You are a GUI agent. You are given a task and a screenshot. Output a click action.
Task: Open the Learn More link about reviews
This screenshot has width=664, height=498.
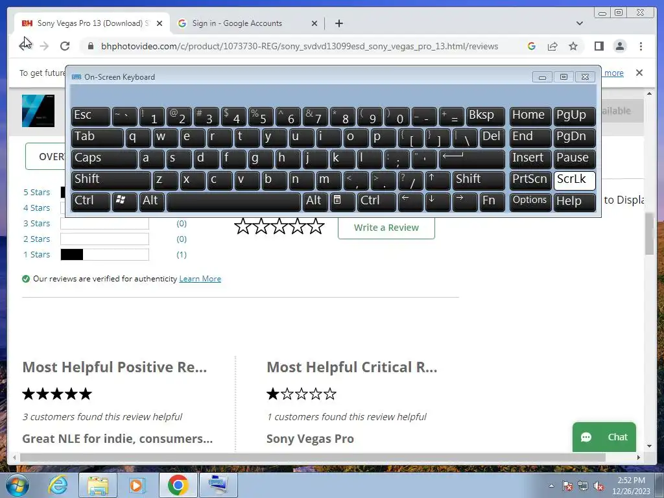point(200,279)
